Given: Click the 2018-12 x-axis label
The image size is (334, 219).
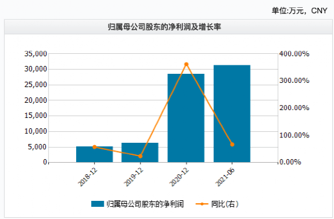Looking at the screenshot, I should [x=88, y=177].
